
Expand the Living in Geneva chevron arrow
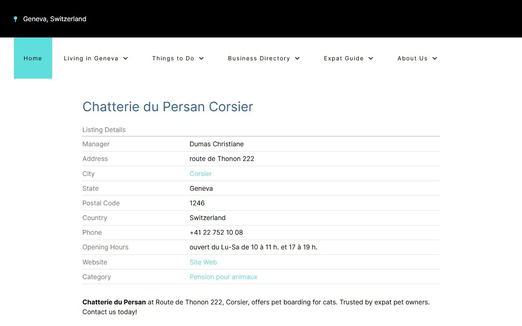coord(126,58)
